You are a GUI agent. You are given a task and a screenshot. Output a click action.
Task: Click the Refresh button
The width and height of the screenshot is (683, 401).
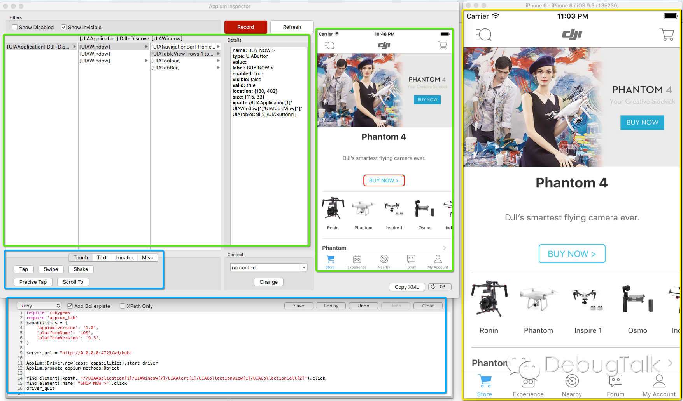[292, 27]
